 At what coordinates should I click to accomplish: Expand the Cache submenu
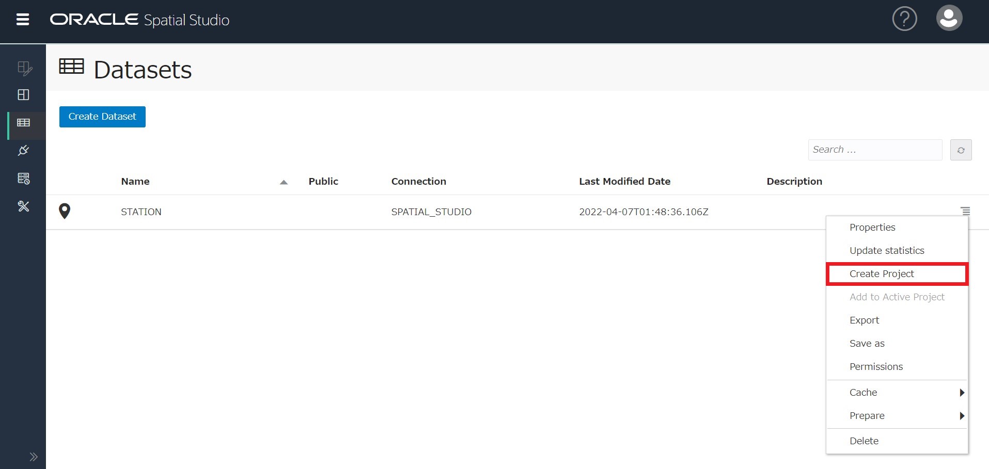[897, 393]
